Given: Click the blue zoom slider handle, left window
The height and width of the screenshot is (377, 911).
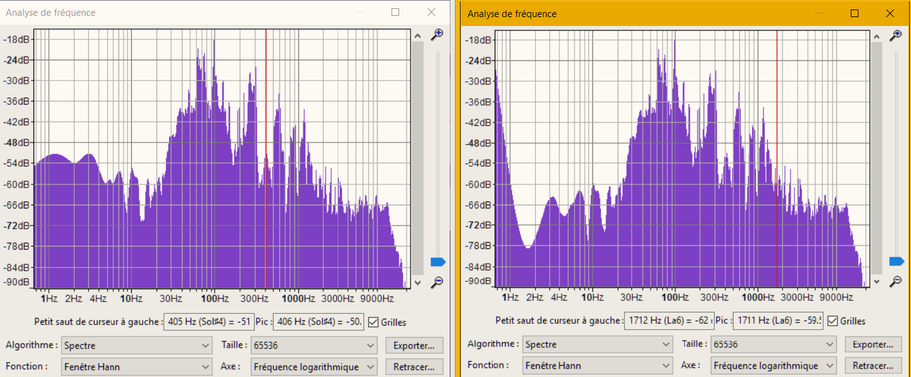Looking at the screenshot, I should click(x=438, y=262).
